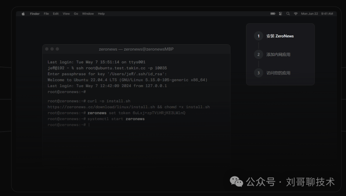Image resolution: width=346 pixels, height=196 pixels.
Task: Select the step 1 number circle
Action: [259, 36]
